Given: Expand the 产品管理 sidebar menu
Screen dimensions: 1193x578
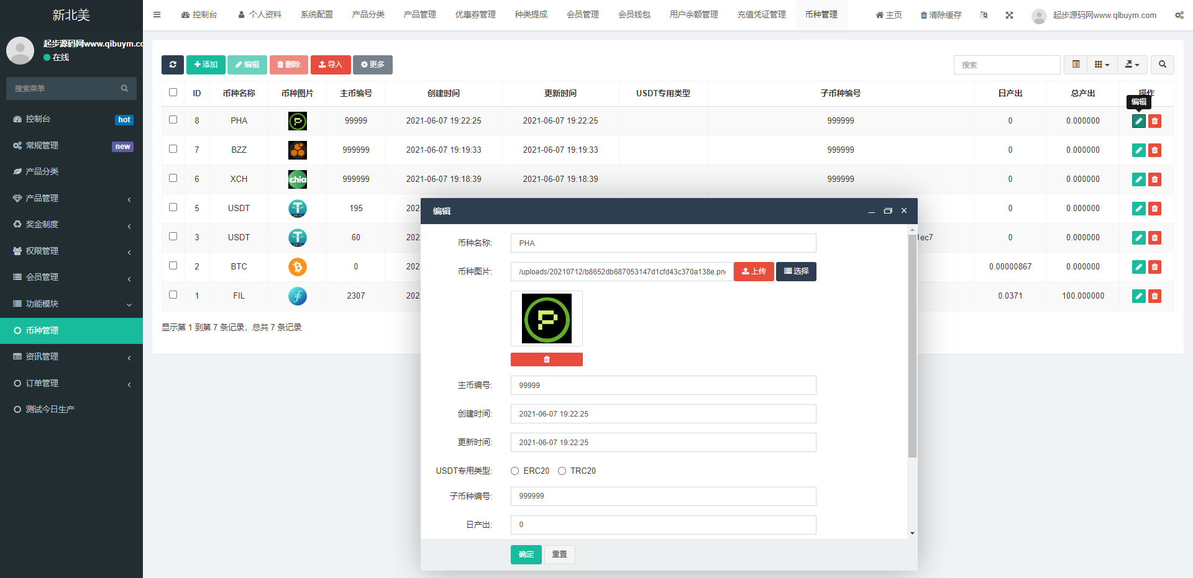Looking at the screenshot, I should click(x=71, y=198).
